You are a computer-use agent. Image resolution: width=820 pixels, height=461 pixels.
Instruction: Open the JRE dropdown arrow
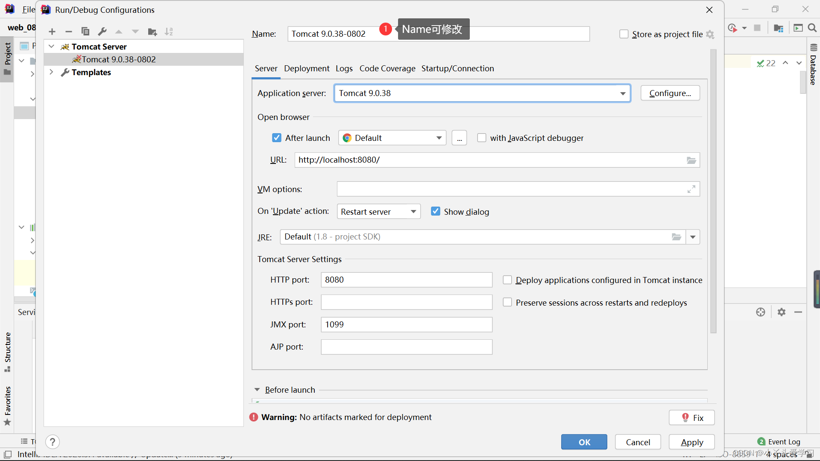point(693,237)
